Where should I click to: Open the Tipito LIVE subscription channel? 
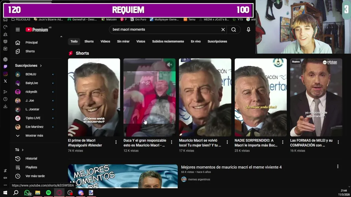click(x=36, y=118)
